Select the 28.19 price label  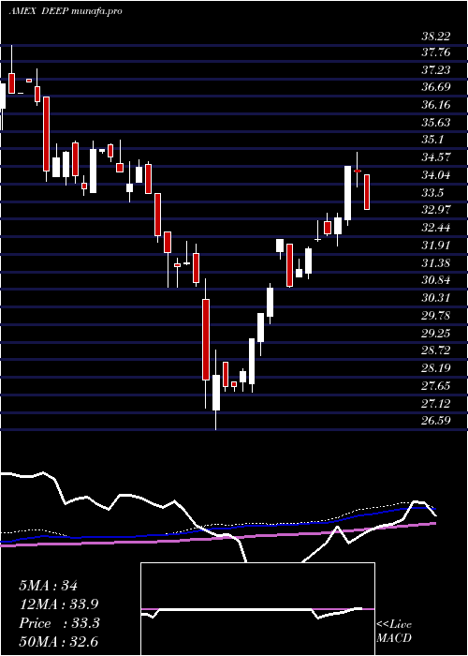436,368
